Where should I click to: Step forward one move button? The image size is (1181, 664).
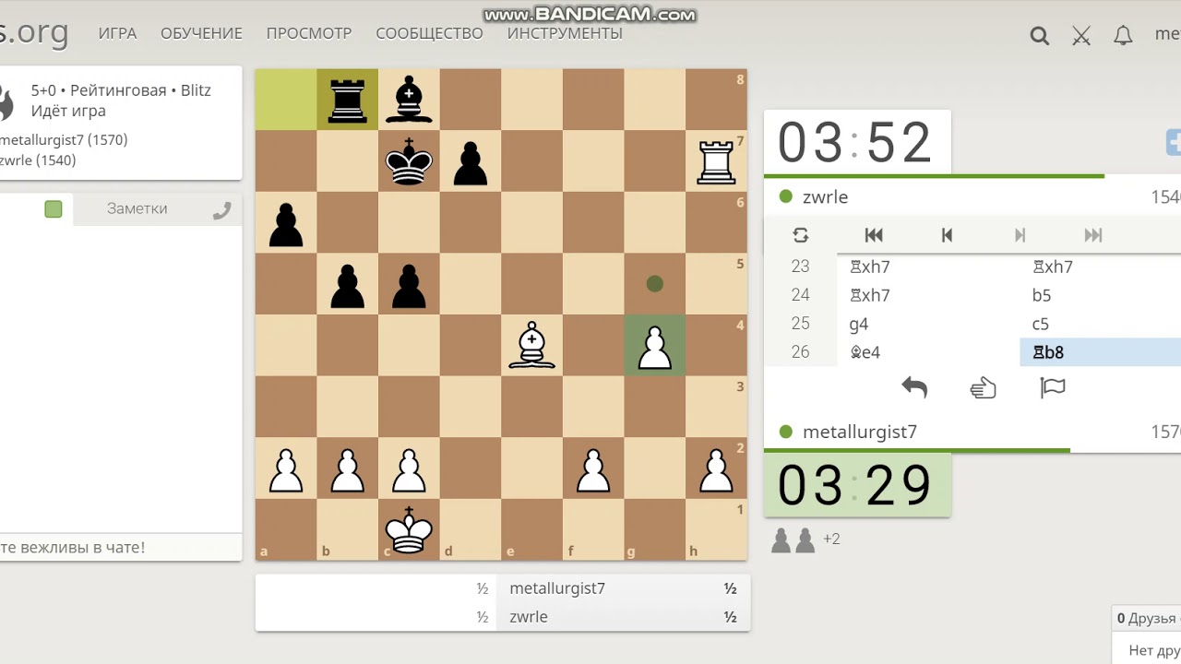pos(1020,235)
